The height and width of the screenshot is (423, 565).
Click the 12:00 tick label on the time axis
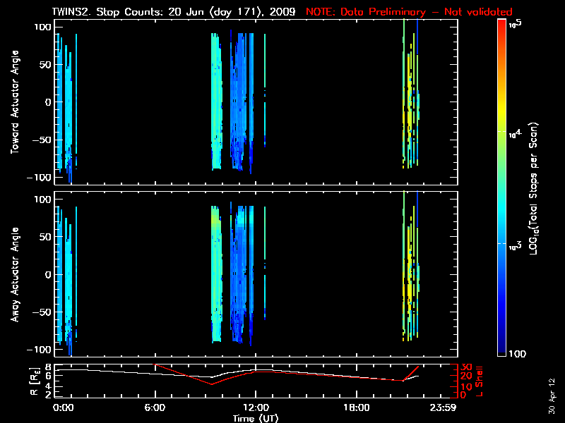tap(255, 408)
